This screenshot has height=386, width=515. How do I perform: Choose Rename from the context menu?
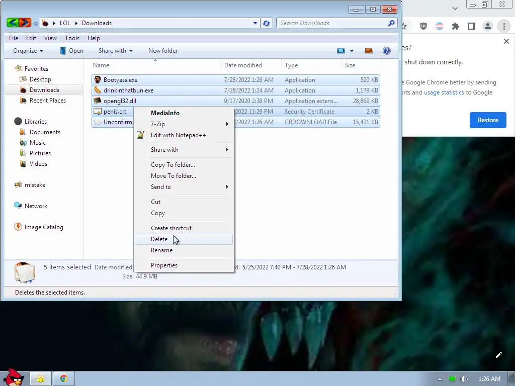(184, 250)
